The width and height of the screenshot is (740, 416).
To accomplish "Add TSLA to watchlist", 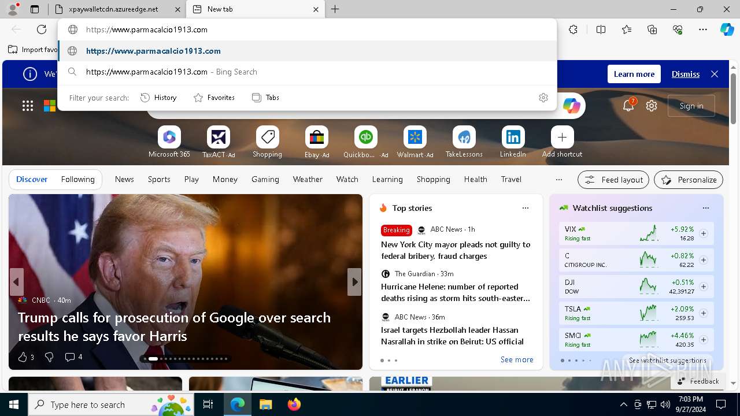I will pos(704,313).
